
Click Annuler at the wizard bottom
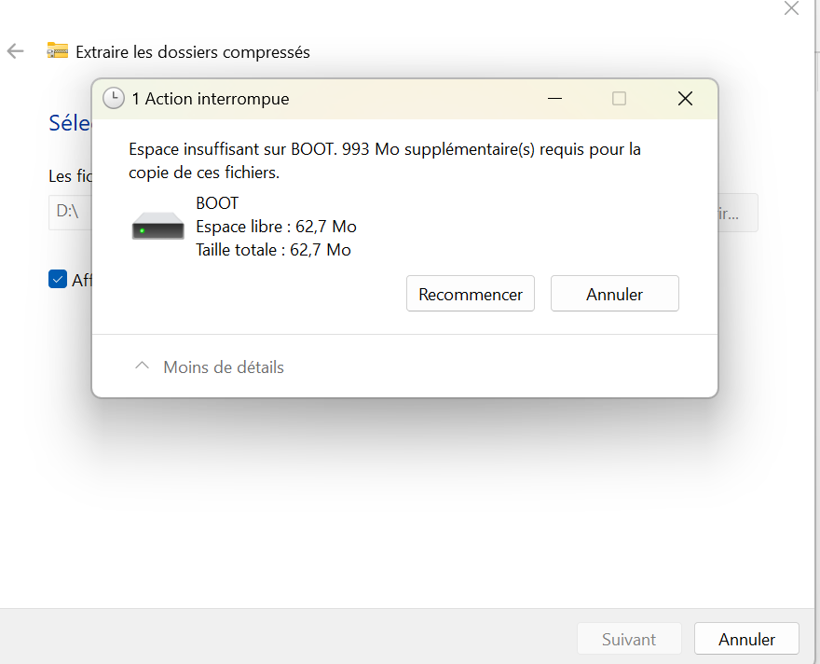[746, 639]
